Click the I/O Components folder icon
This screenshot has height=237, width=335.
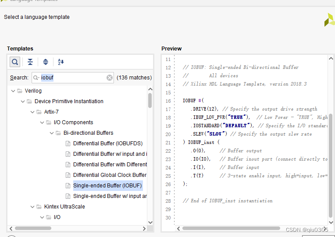point(49,122)
